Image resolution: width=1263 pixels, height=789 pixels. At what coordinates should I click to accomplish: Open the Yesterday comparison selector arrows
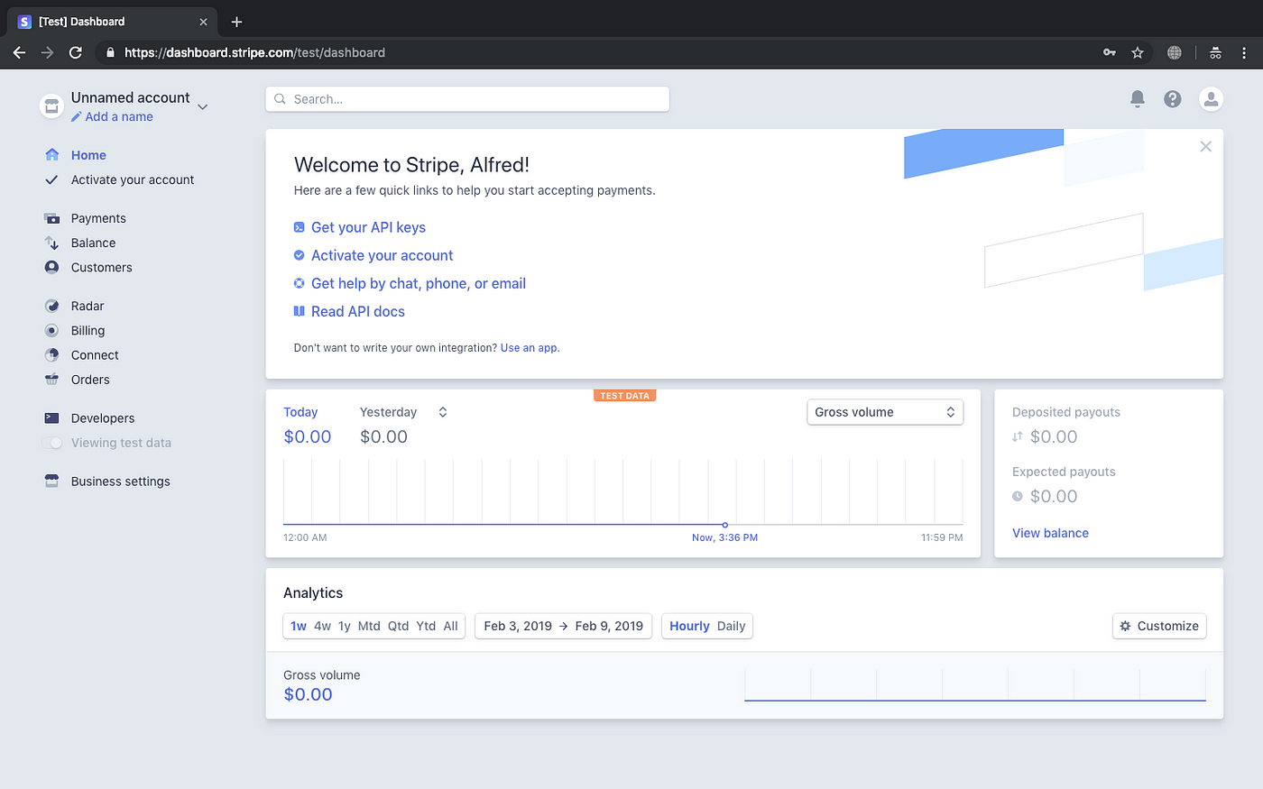[x=443, y=412]
